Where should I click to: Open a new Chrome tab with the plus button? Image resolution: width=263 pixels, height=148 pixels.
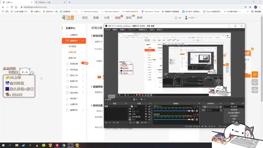click(70, 2)
